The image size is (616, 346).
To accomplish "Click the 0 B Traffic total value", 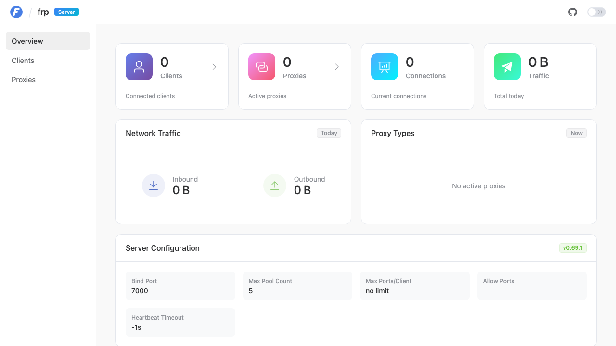I will click(x=538, y=62).
